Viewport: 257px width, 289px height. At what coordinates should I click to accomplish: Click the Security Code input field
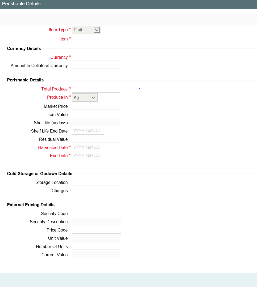click(96, 214)
